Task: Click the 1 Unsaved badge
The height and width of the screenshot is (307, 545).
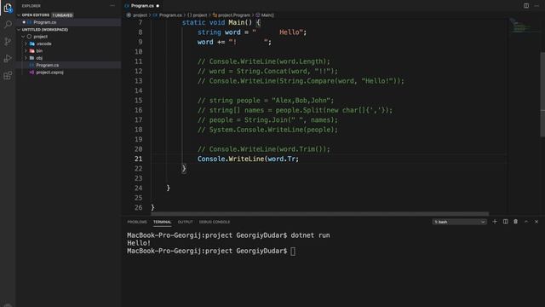Action: point(62,15)
